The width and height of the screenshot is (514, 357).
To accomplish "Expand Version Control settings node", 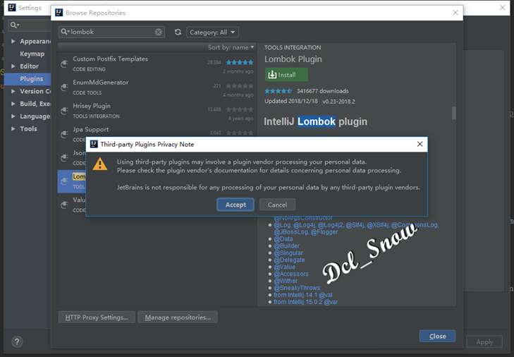I will [x=13, y=91].
